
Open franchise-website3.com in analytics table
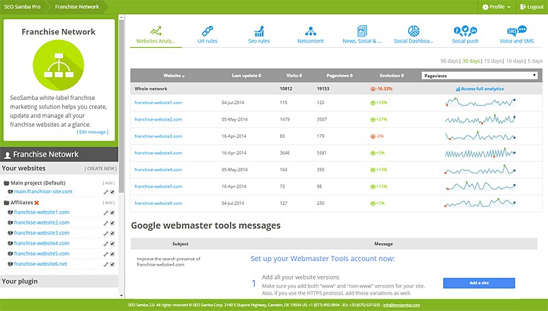158,136
